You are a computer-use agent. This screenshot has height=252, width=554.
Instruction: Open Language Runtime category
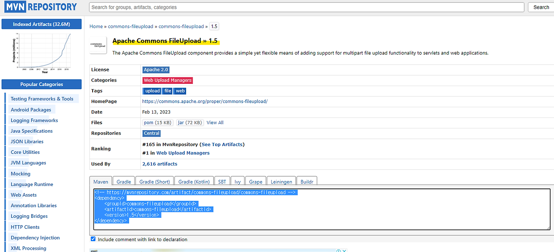(32, 184)
